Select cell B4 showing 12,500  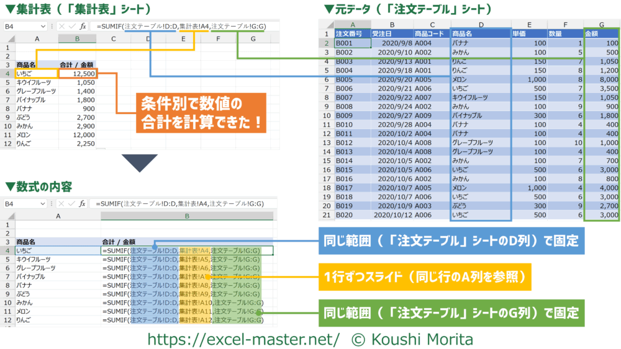click(x=77, y=73)
